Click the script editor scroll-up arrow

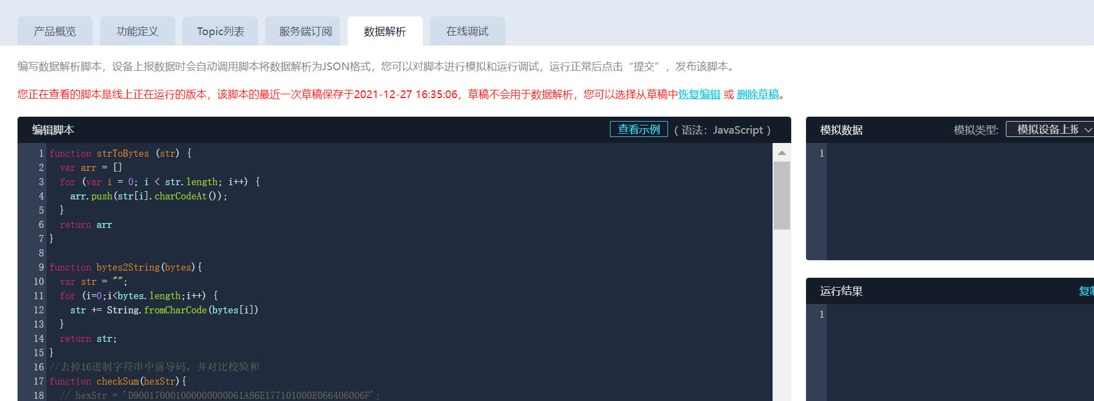point(782,153)
